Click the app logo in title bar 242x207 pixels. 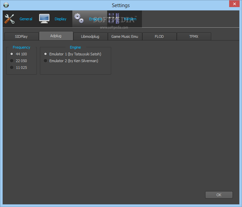[6, 5]
